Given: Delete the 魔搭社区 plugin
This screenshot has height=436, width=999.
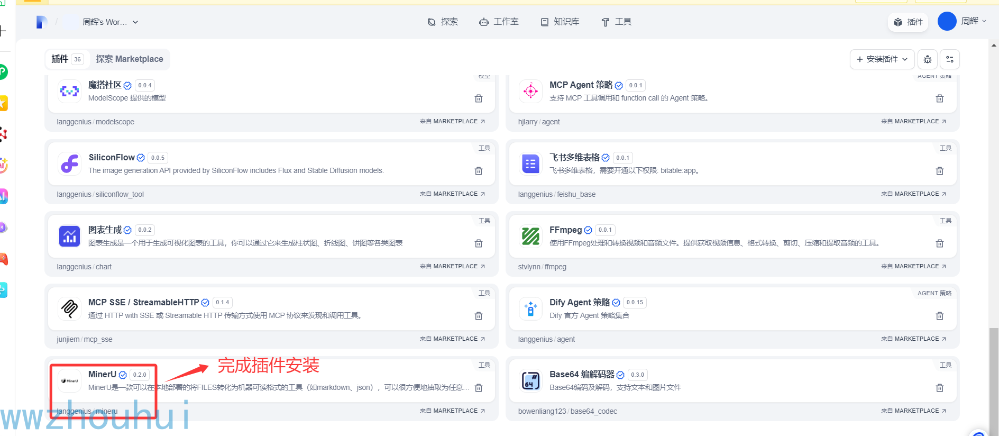Looking at the screenshot, I should point(479,98).
